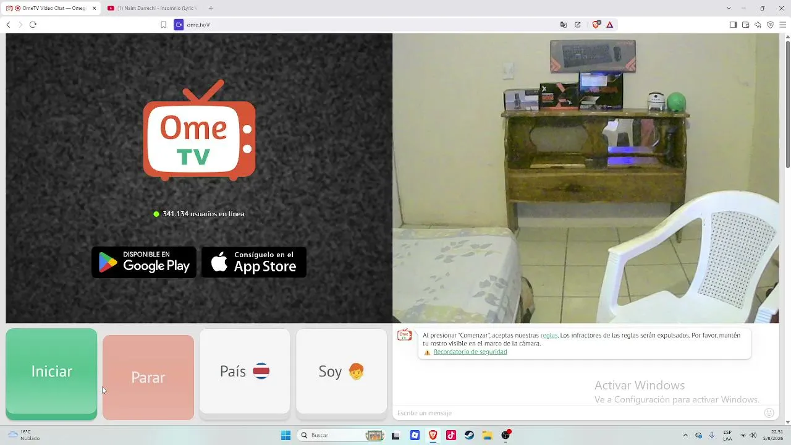Click the OmeTV avatar beside the rules message

pyautogui.click(x=405, y=336)
